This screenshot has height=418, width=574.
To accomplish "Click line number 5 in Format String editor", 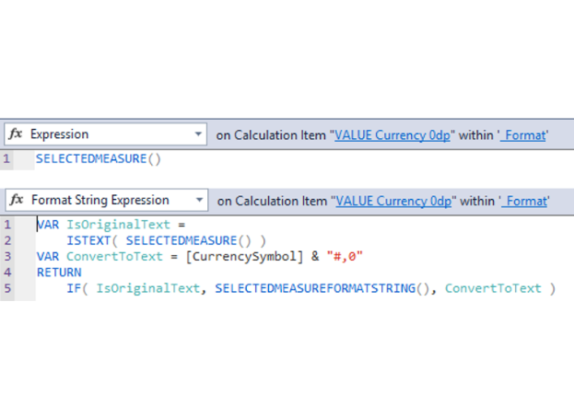I will [7, 288].
